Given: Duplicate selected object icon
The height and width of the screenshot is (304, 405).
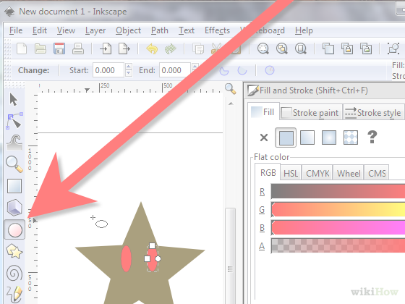Looking at the screenshot, I should point(328,48).
